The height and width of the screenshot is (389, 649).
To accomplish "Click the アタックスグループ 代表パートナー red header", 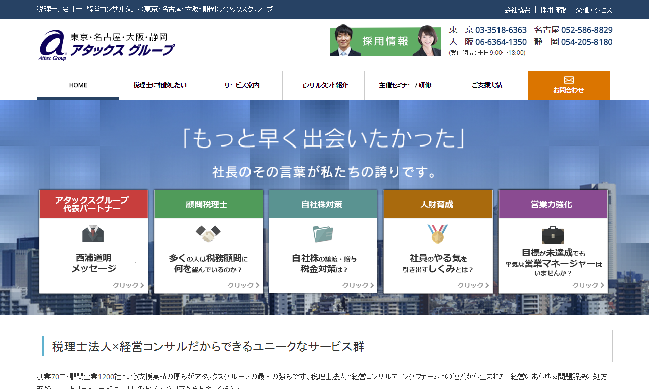I will (x=93, y=204).
